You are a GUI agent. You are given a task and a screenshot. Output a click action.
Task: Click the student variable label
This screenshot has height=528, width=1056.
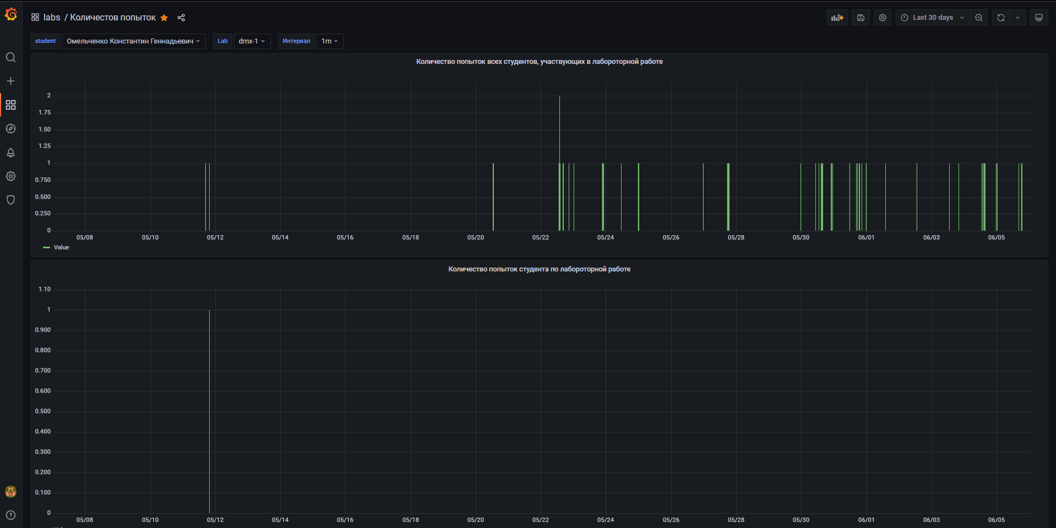pyautogui.click(x=45, y=41)
